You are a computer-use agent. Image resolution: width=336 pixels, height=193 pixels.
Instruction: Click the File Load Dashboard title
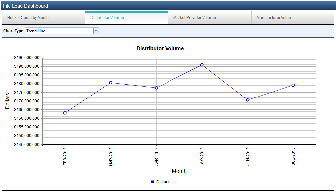pyautogui.click(x=25, y=6)
